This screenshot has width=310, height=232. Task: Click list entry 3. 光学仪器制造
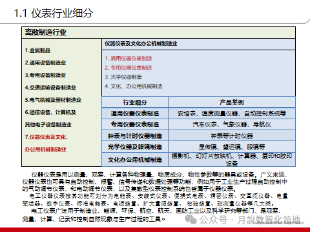point(123,77)
